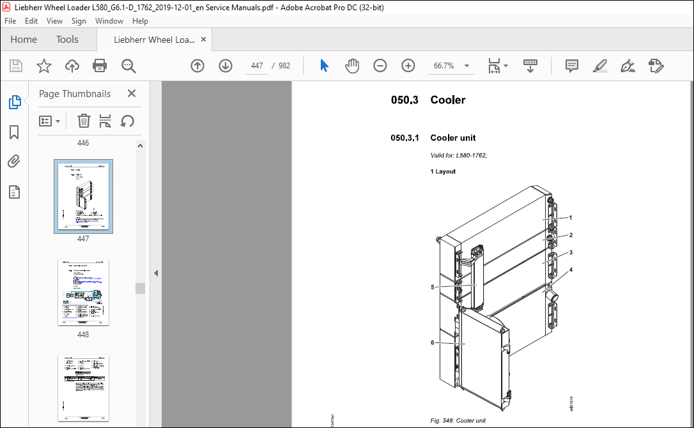694x428 pixels.
Task: Select the arrow Selection tool
Action: click(x=324, y=66)
